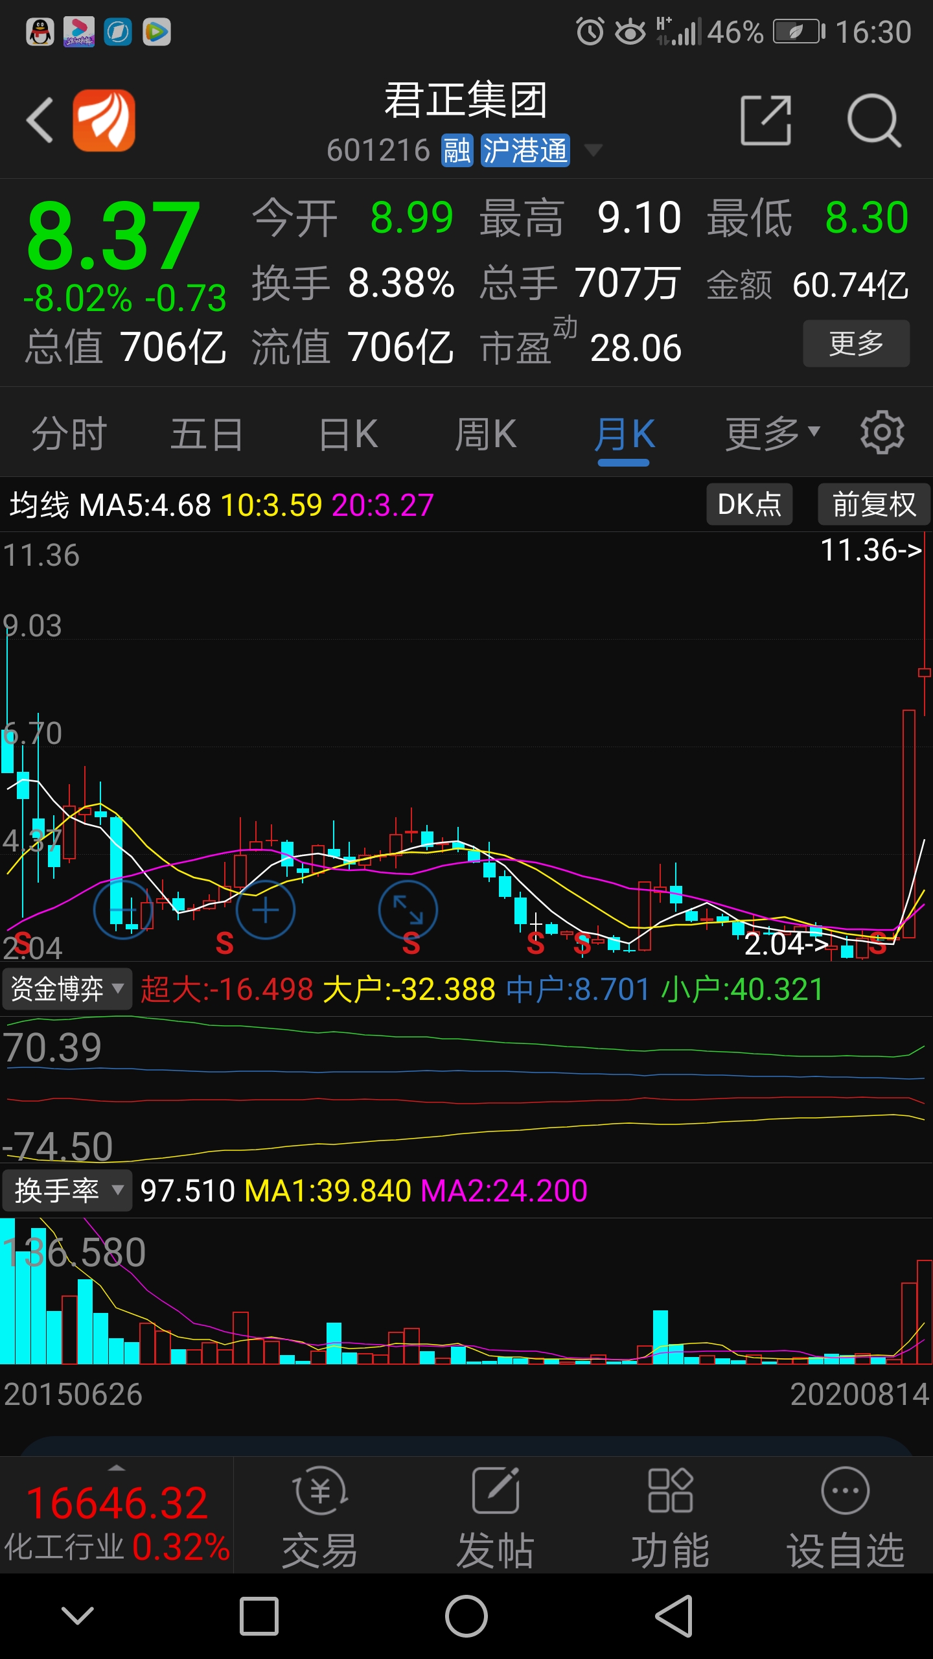Tap Android home circle button
Viewport: 933px width, 1659px height.
point(466,1616)
